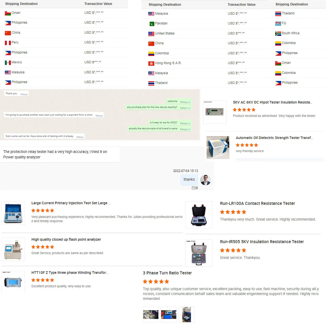Click the Large Current Primary Injection product thumbnail

click(13, 213)
